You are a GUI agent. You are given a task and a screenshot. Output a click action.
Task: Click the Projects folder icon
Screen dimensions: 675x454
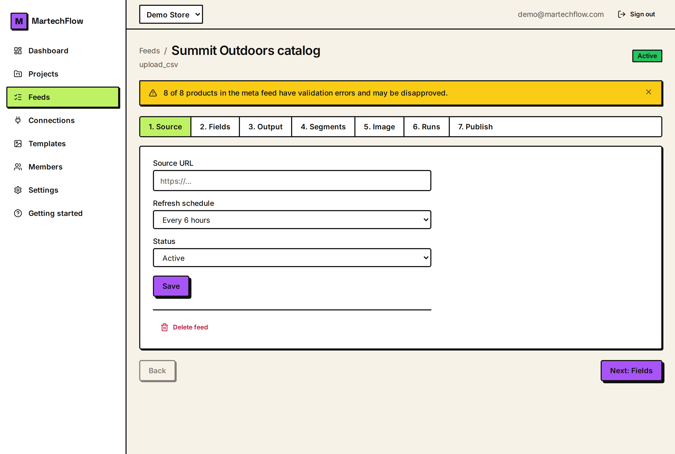click(x=18, y=74)
